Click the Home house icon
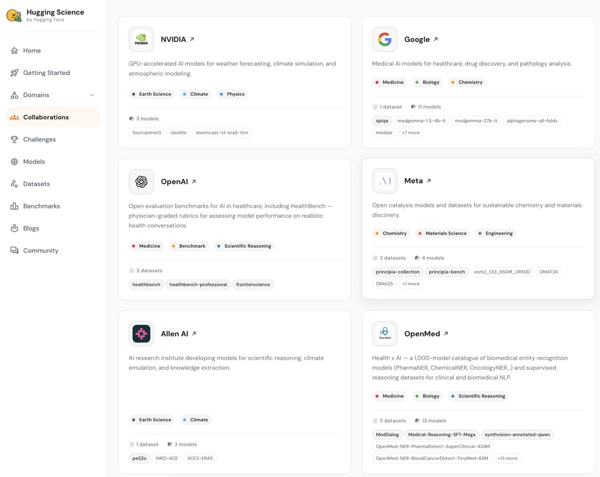Image resolution: width=600 pixels, height=477 pixels. pos(14,50)
